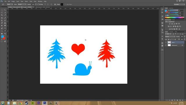Select the Blur tool
This screenshot has width=186, height=105.
click(x=2, y=26)
